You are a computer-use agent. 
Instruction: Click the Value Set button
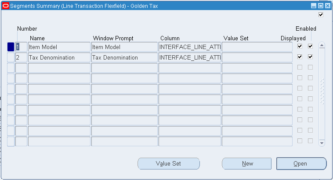168,163
